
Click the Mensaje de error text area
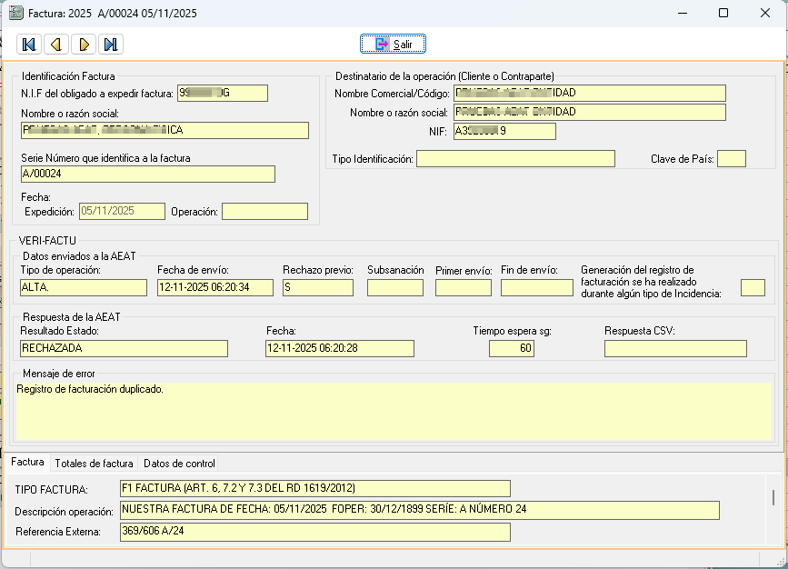[394, 411]
